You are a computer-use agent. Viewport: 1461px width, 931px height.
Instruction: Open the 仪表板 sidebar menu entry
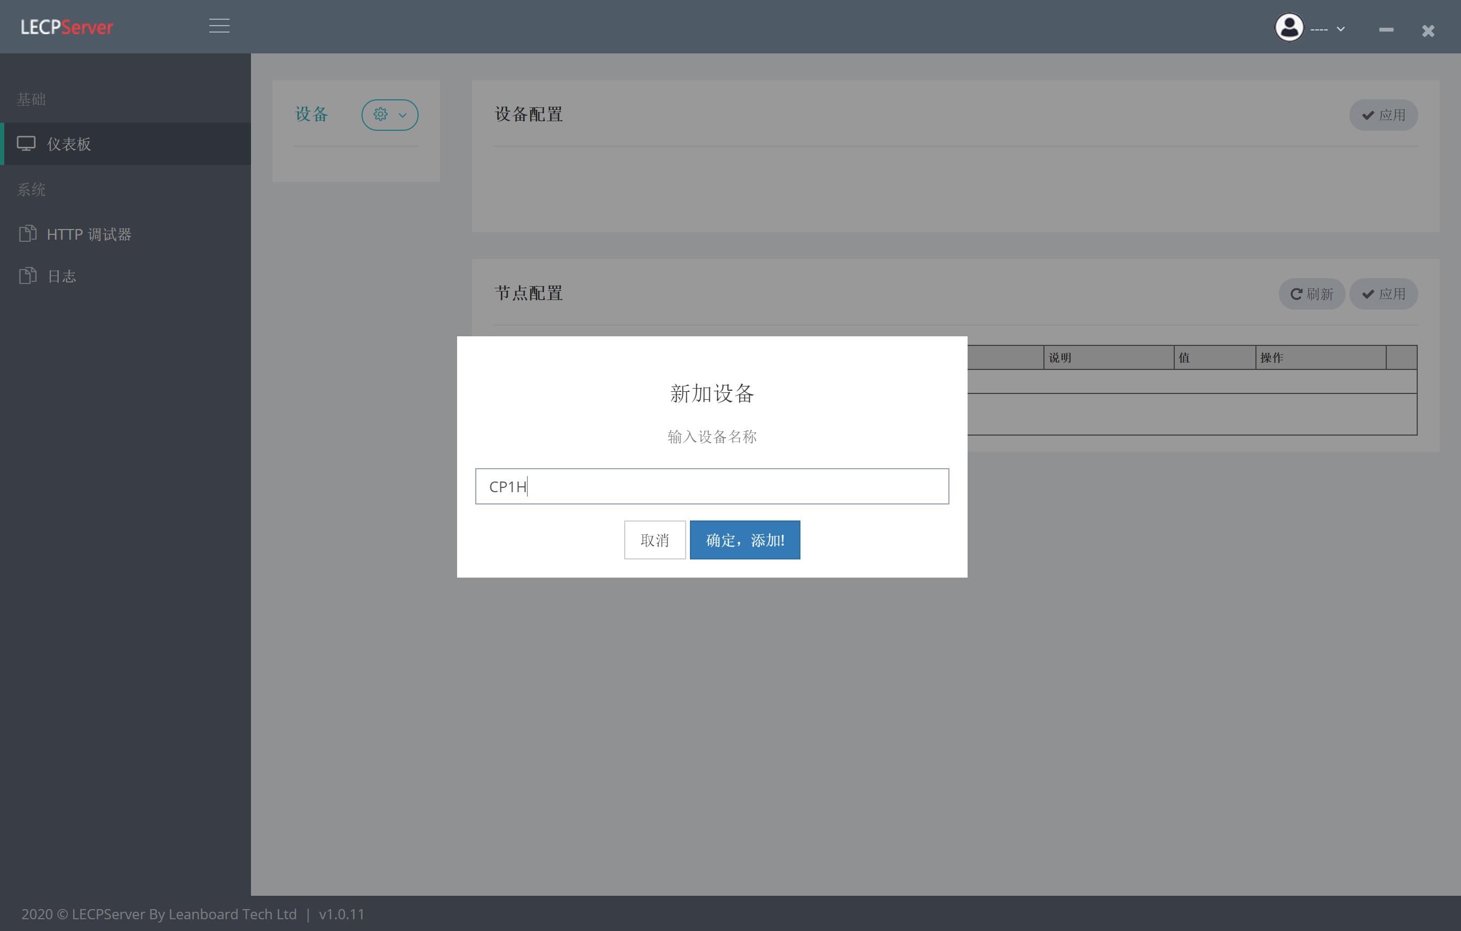tap(69, 144)
